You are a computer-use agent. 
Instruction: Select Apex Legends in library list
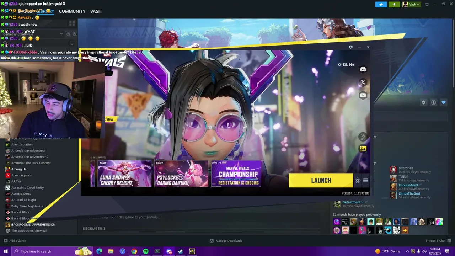click(21, 175)
